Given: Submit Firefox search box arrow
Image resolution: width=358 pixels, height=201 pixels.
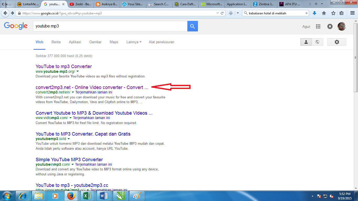Looking at the screenshot, I should coord(306,13).
